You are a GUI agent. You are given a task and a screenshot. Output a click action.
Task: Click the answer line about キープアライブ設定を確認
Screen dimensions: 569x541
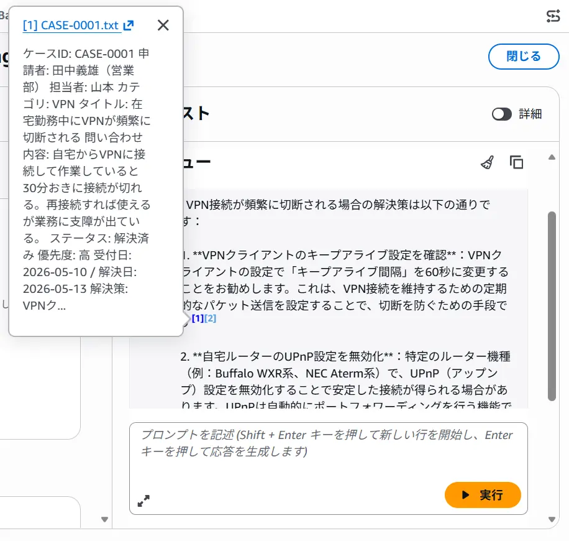pyautogui.click(x=342, y=255)
